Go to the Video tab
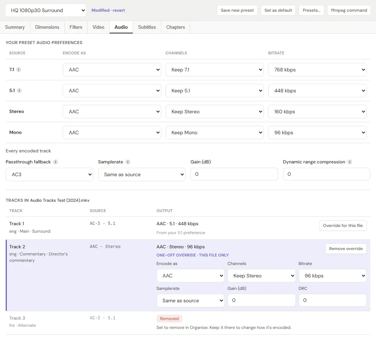This screenshot has height=341, width=376. [98, 27]
